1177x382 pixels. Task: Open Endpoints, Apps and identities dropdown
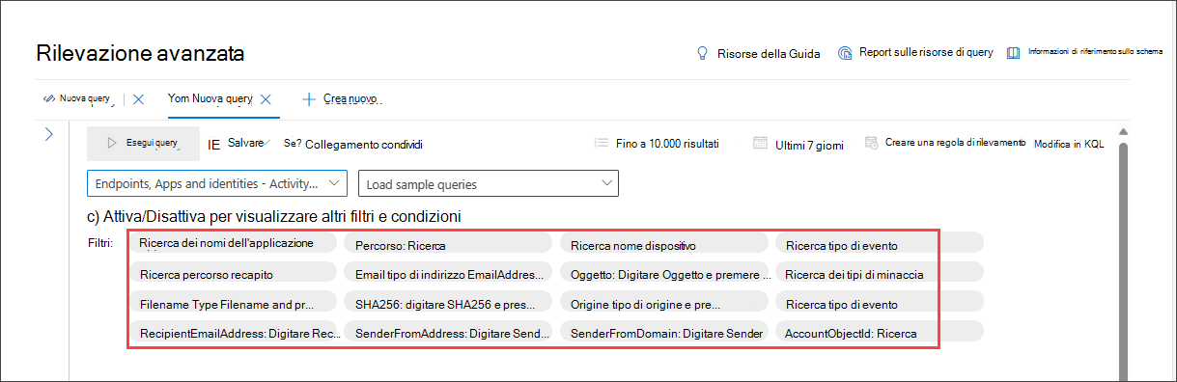coord(216,183)
